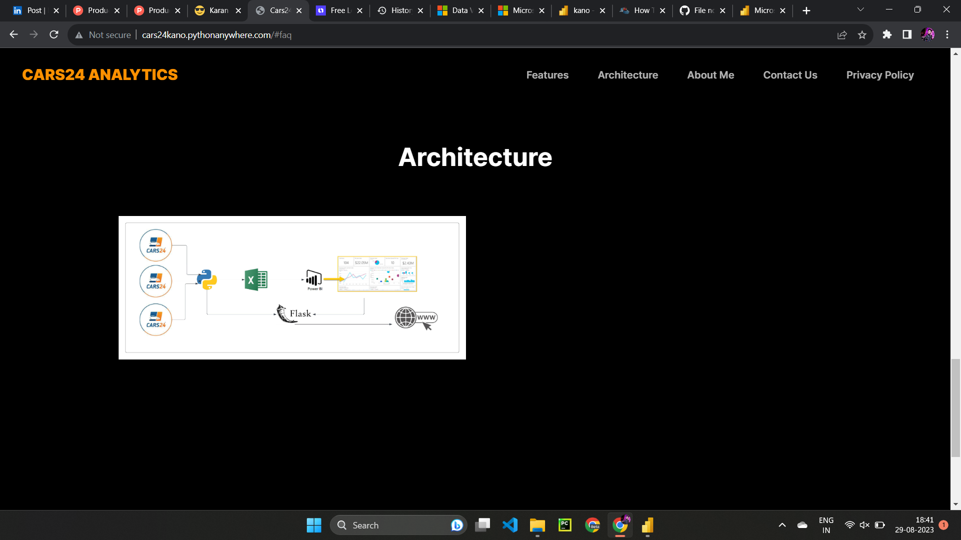Open the Chrome three-dot menu
The height and width of the screenshot is (540, 961).
coord(947,34)
